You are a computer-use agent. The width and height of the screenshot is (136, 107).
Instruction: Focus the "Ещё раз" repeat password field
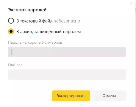click(x=67, y=74)
